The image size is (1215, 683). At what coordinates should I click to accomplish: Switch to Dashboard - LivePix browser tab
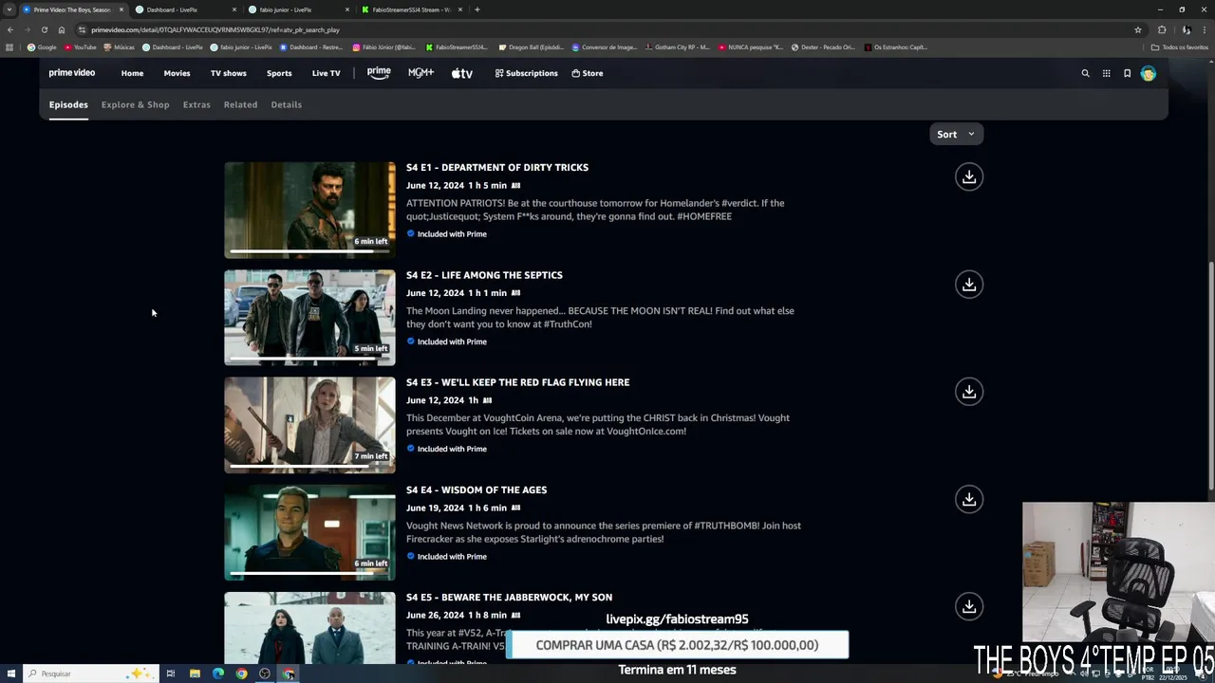[185, 9]
